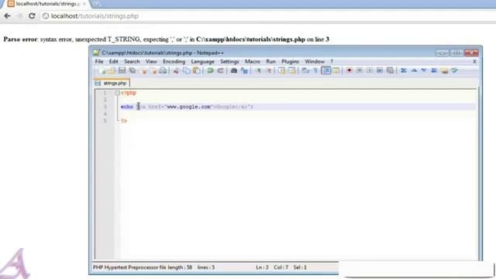Click 'Ln : 3' in status bar
Screen dimensions: 496x279
(262, 267)
